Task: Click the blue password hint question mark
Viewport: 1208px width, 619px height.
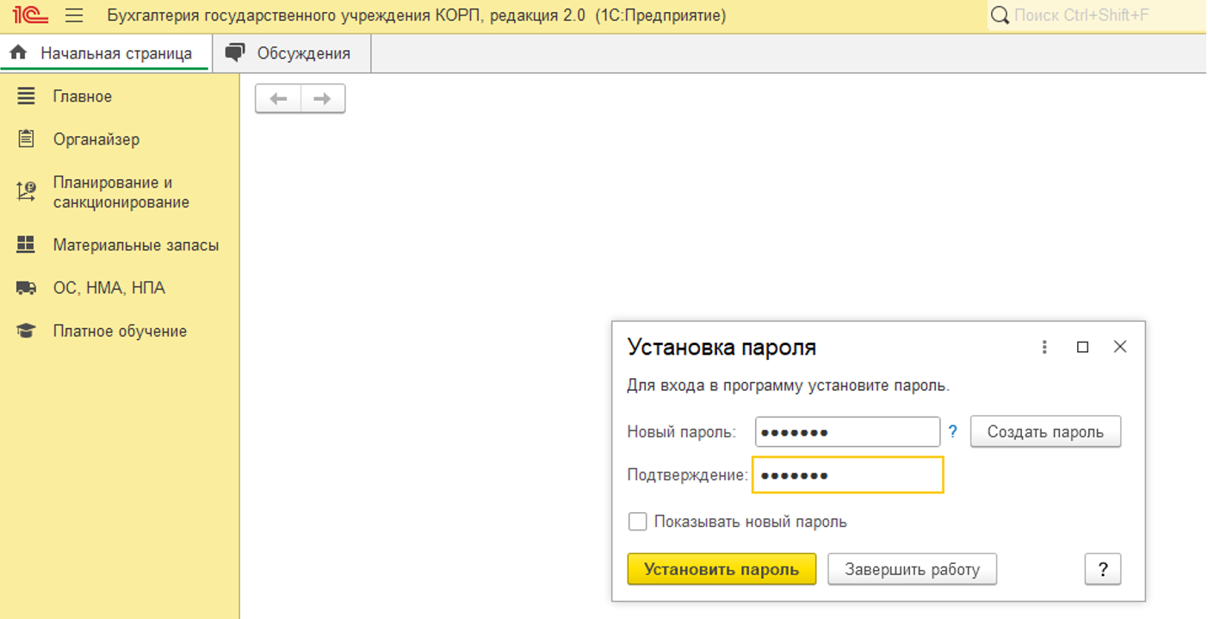Action: tap(953, 432)
